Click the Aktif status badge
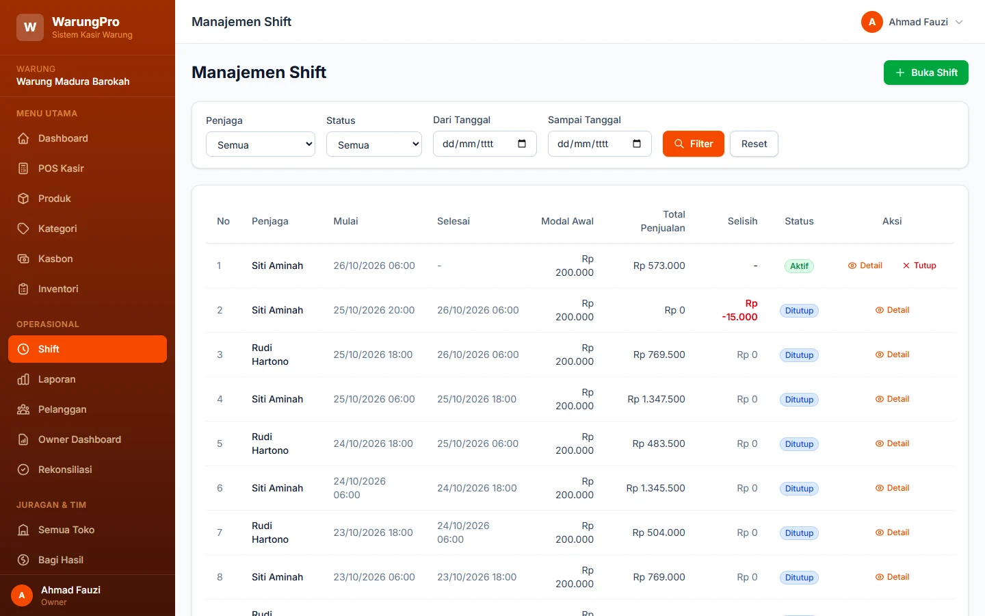The image size is (985, 616). pos(799,266)
